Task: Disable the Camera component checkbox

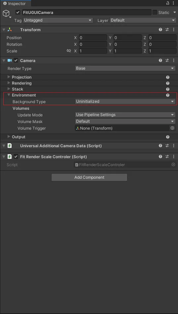Action: point(16,60)
